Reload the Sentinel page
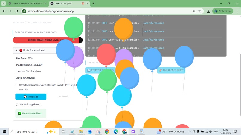The image size is (241, 135). (17, 11)
